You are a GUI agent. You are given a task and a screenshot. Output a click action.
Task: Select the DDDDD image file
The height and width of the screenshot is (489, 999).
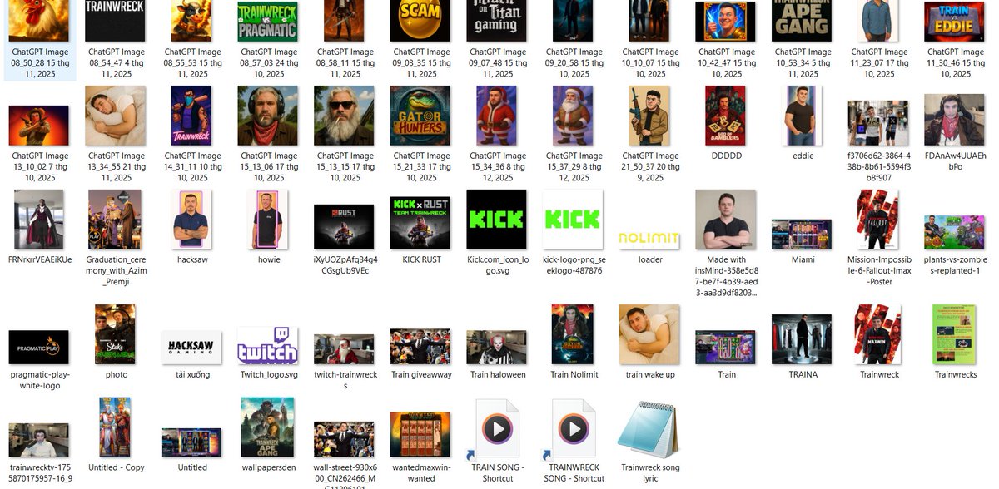click(x=727, y=116)
